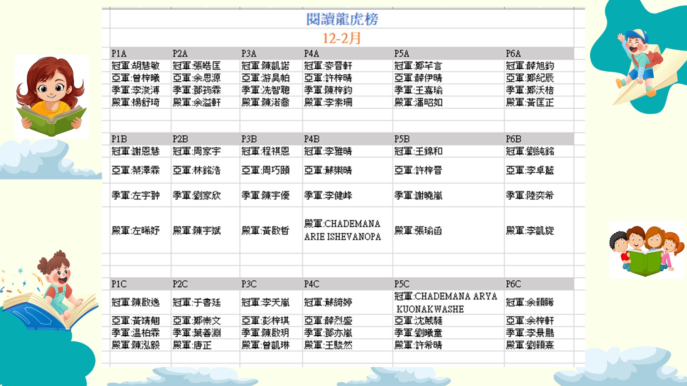Image resolution: width=687 pixels, height=386 pixels.
Task: Select the 冠軍:胡慧敏 cell under P1A
Action: click(x=136, y=66)
